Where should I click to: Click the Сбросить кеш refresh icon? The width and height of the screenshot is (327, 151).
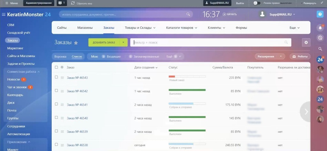pos(73,3)
